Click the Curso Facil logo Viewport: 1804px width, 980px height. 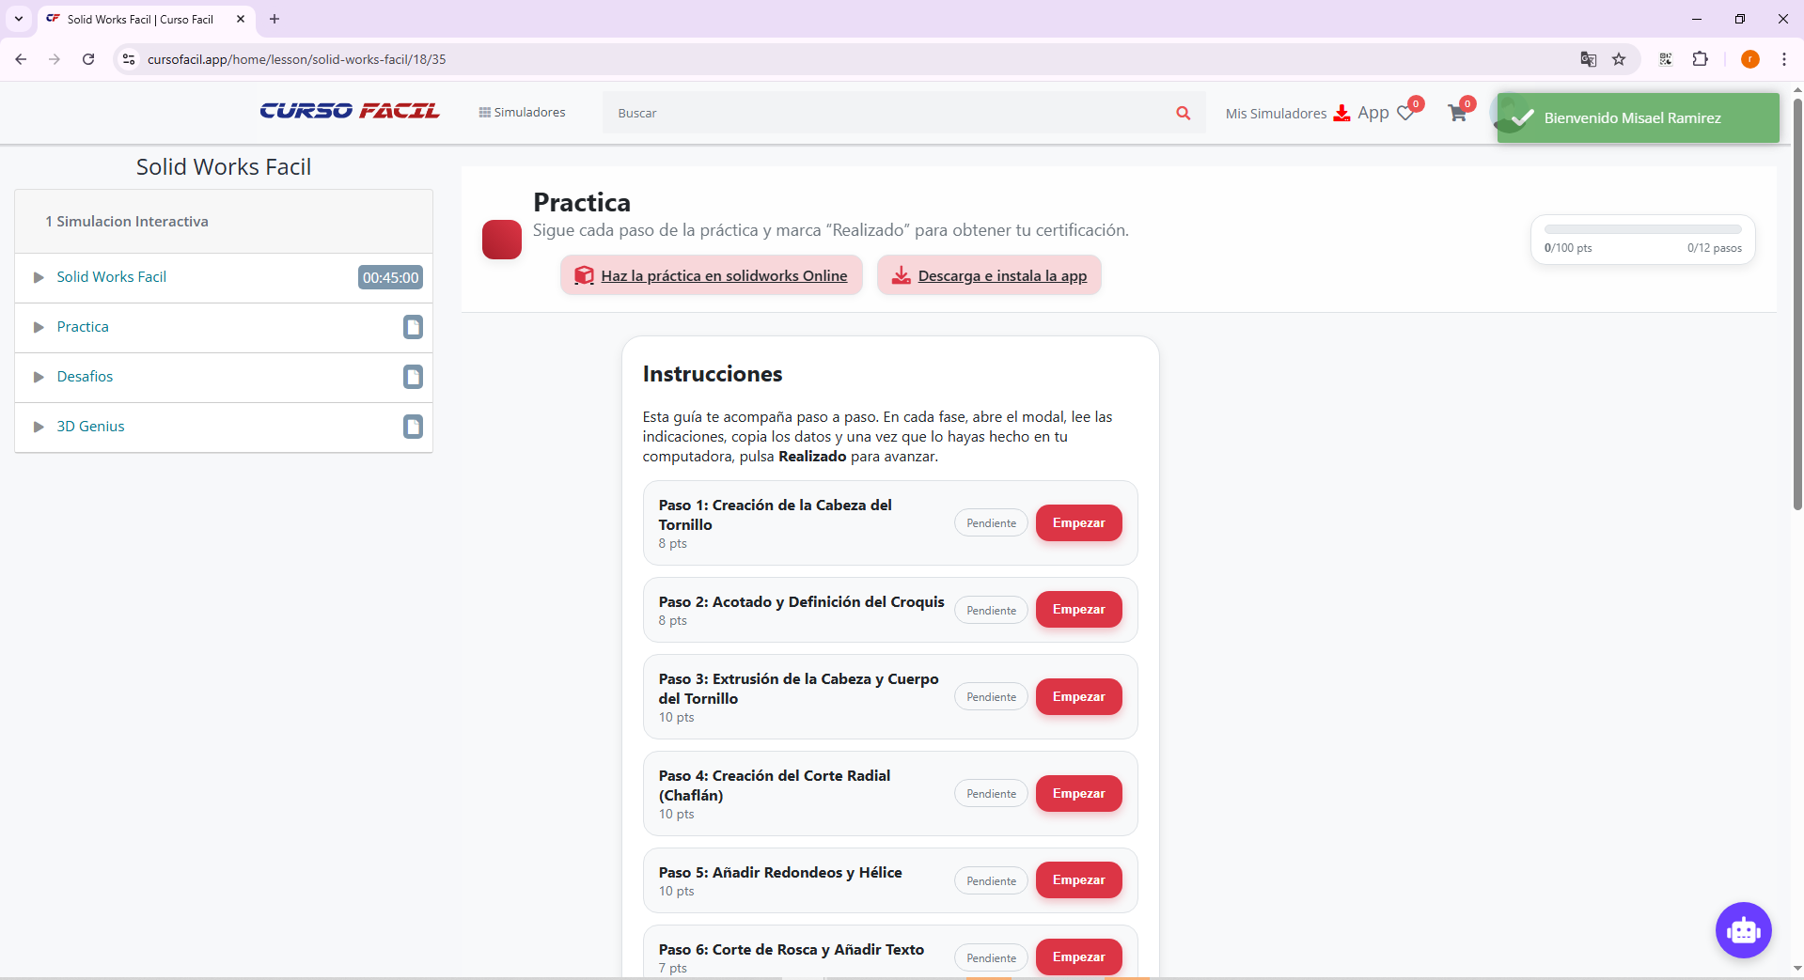pyautogui.click(x=350, y=111)
